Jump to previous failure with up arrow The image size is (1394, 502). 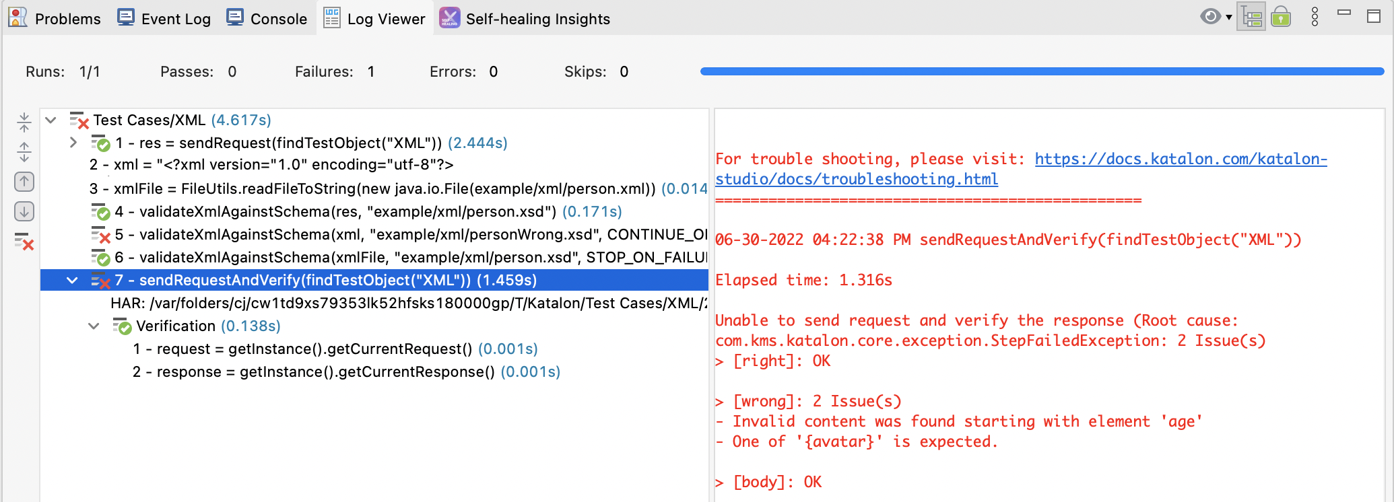[24, 182]
